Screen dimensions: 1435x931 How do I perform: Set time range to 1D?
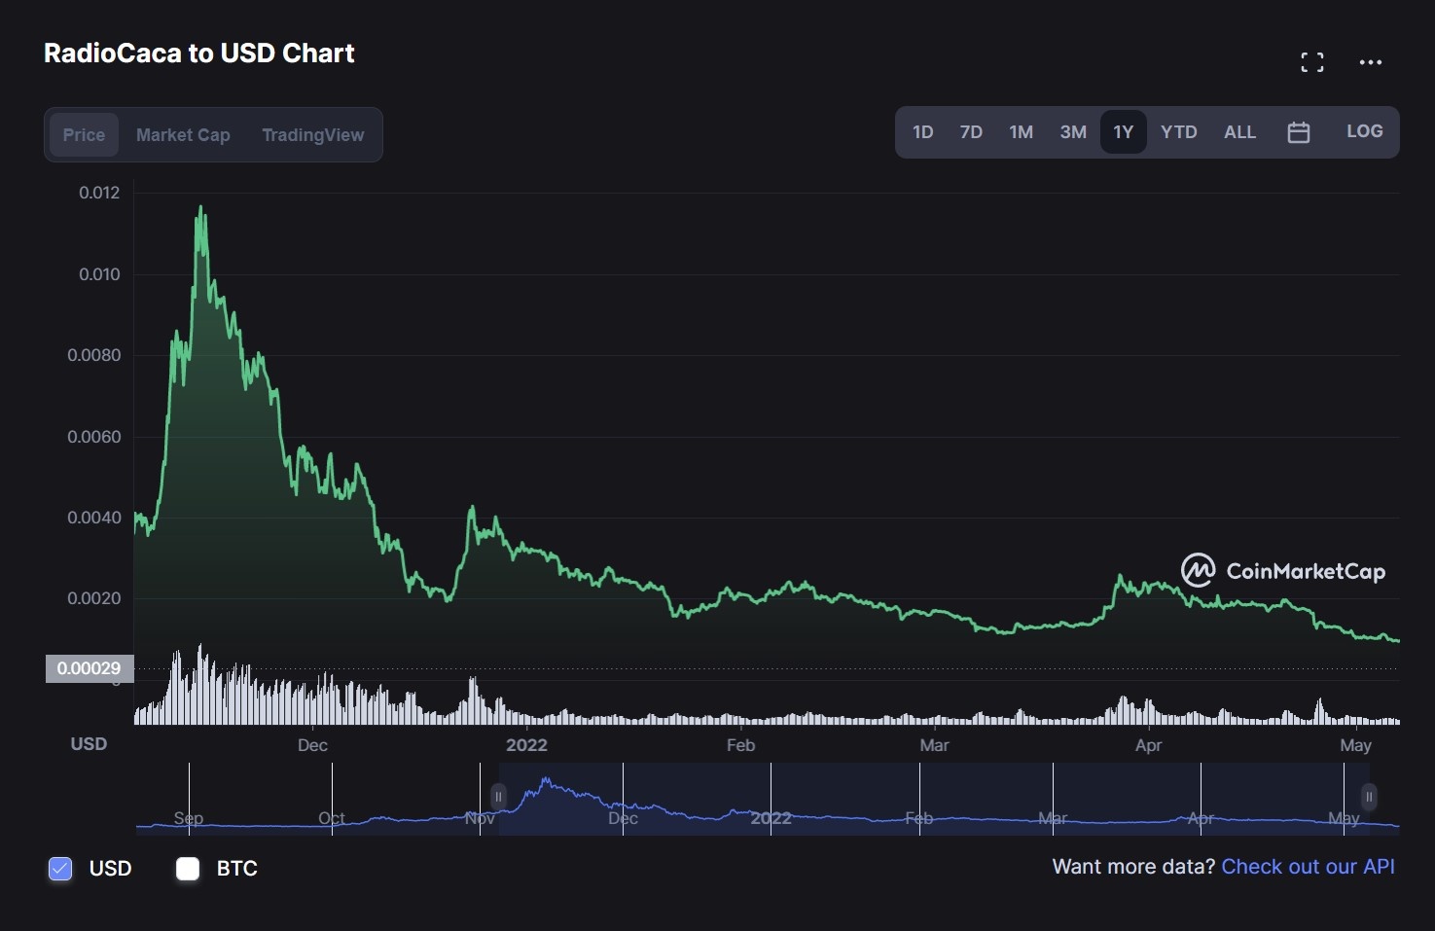(922, 132)
